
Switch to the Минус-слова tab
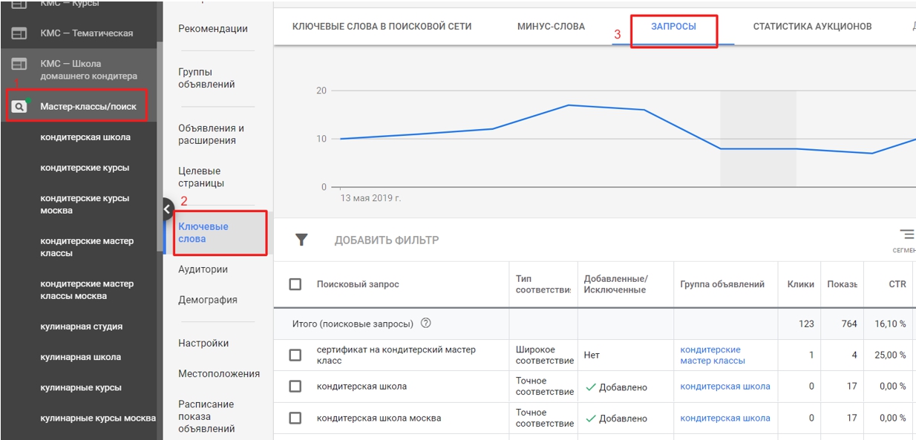click(x=551, y=27)
